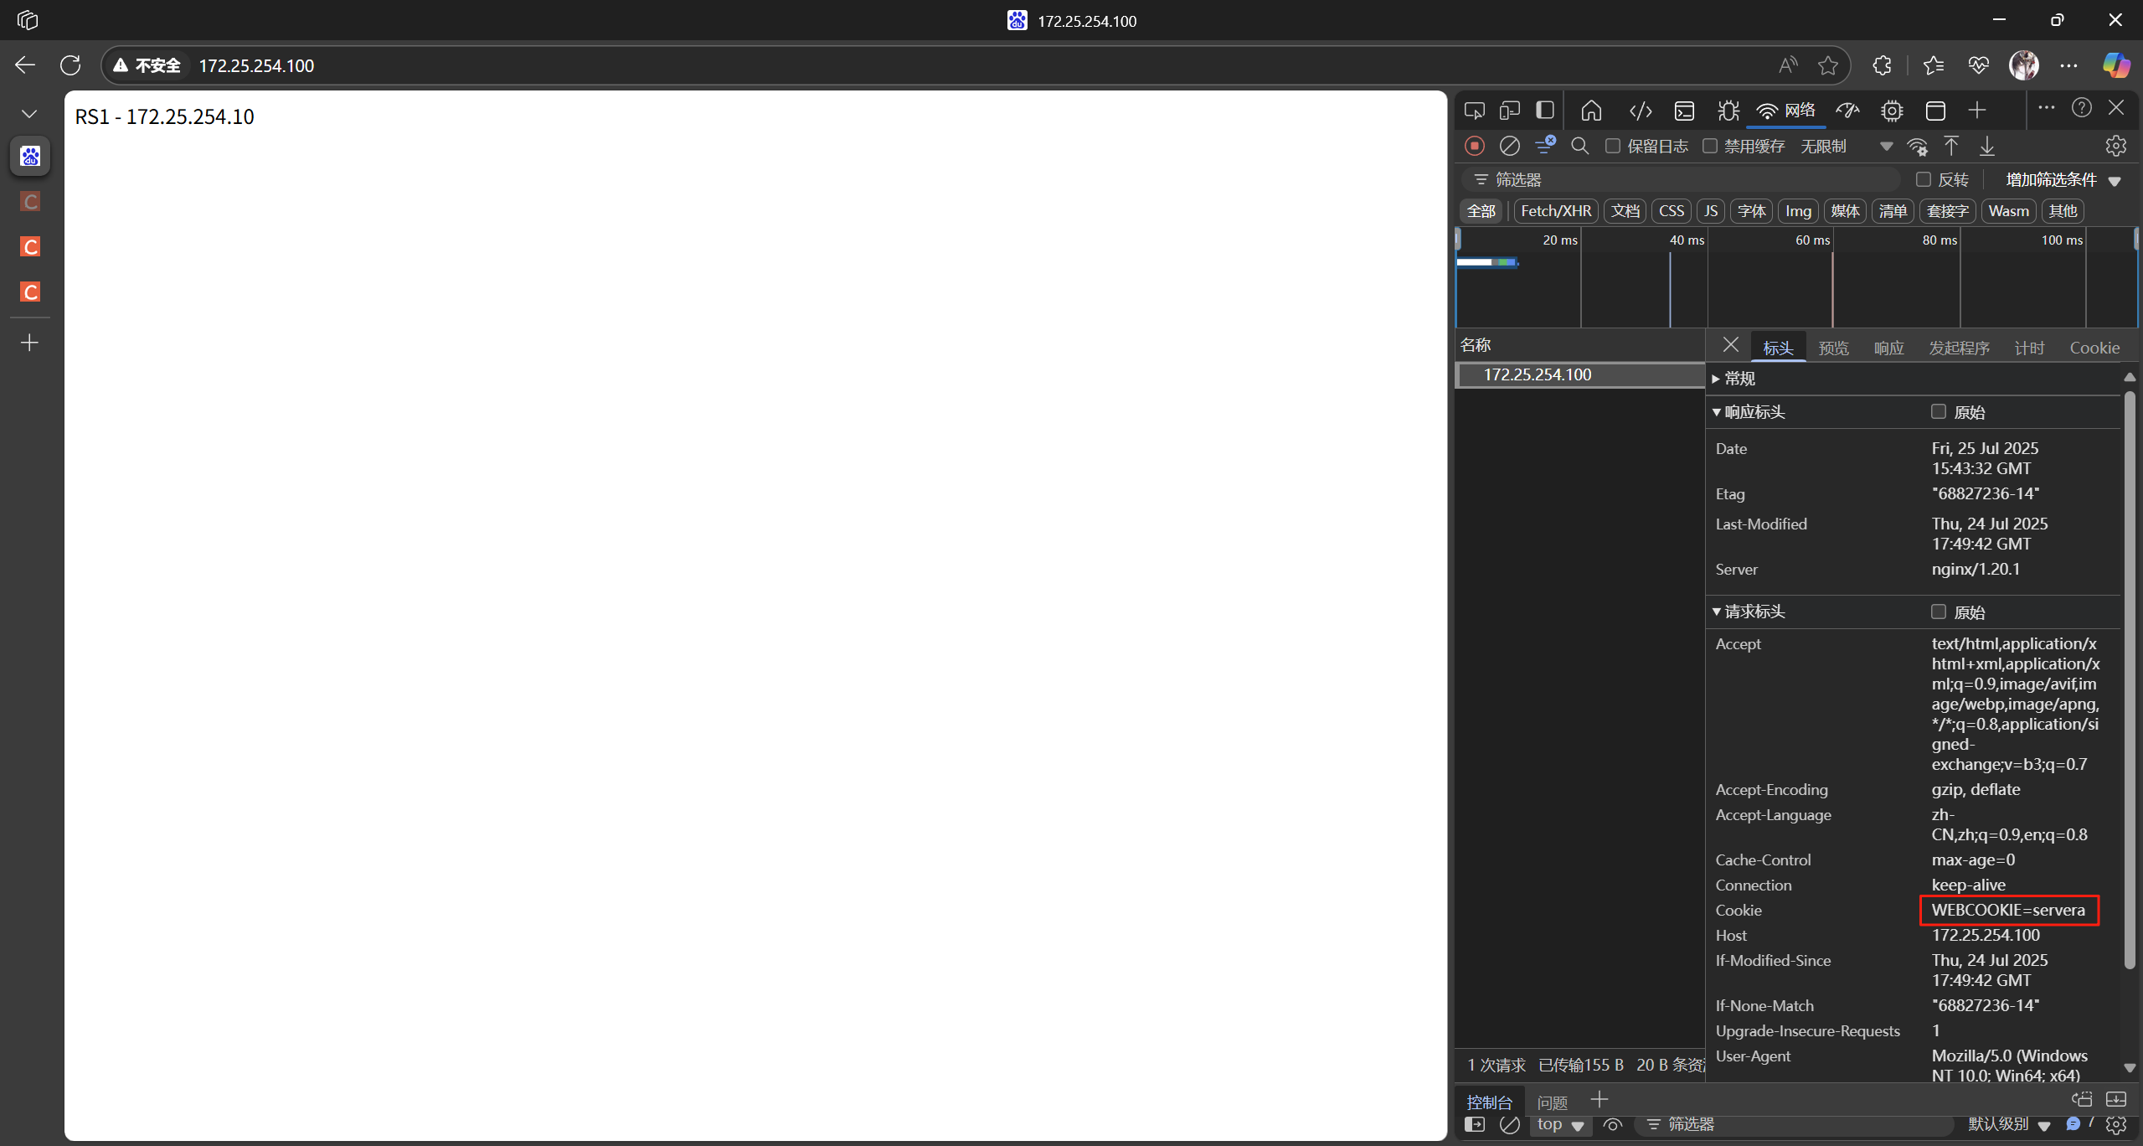Viewport: 2143px width, 1146px height.
Task: Click the read aloud icon in address bar
Action: pyautogui.click(x=1788, y=65)
